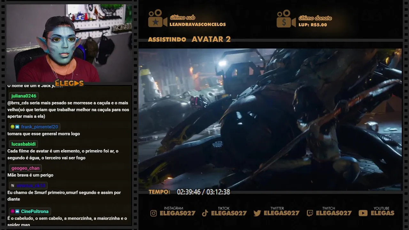The image size is (409, 230).
Task: Click message 'Mãe brava é um perigo'
Action: 30,175
